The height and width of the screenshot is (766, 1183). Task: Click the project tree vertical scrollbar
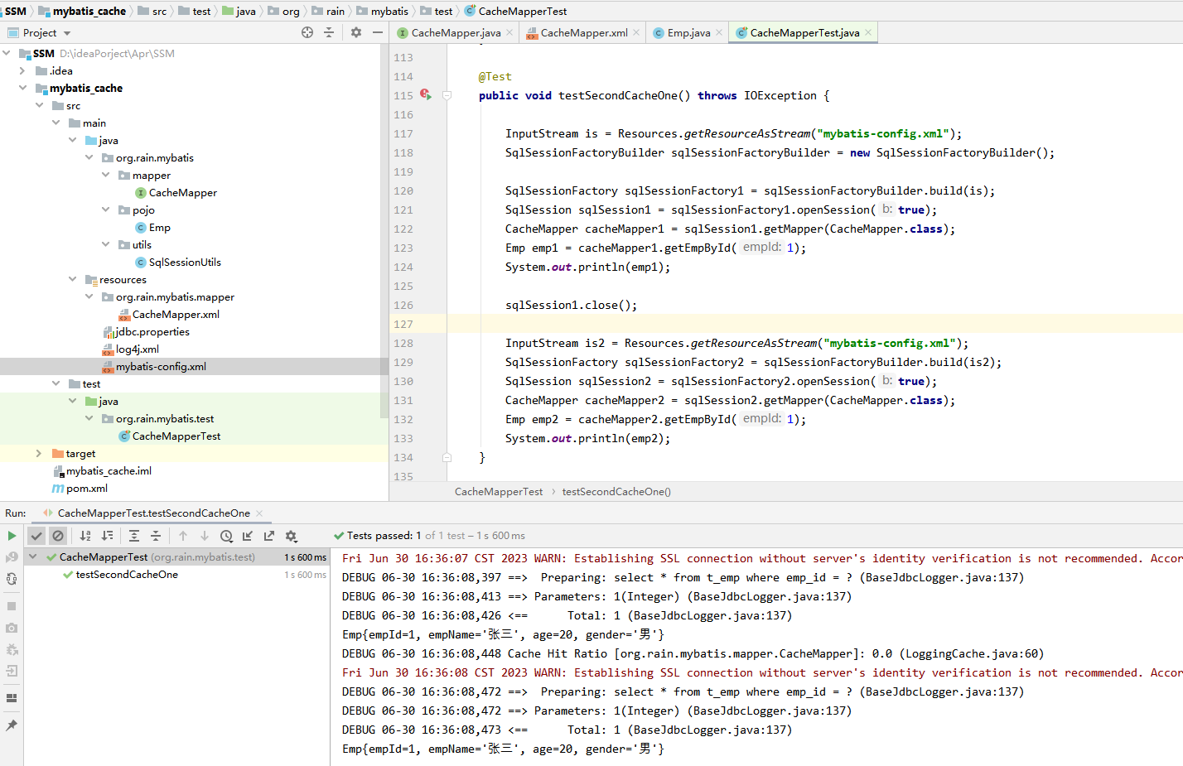pyautogui.click(x=384, y=232)
